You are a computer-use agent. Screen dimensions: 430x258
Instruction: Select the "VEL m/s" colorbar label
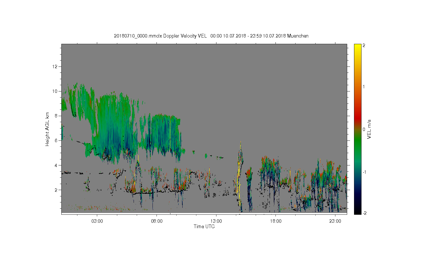click(369, 129)
